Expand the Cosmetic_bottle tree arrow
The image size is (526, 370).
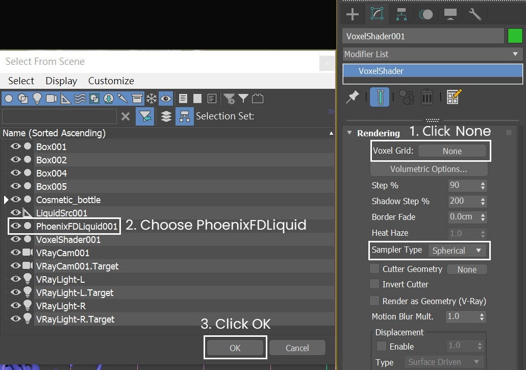click(6, 200)
